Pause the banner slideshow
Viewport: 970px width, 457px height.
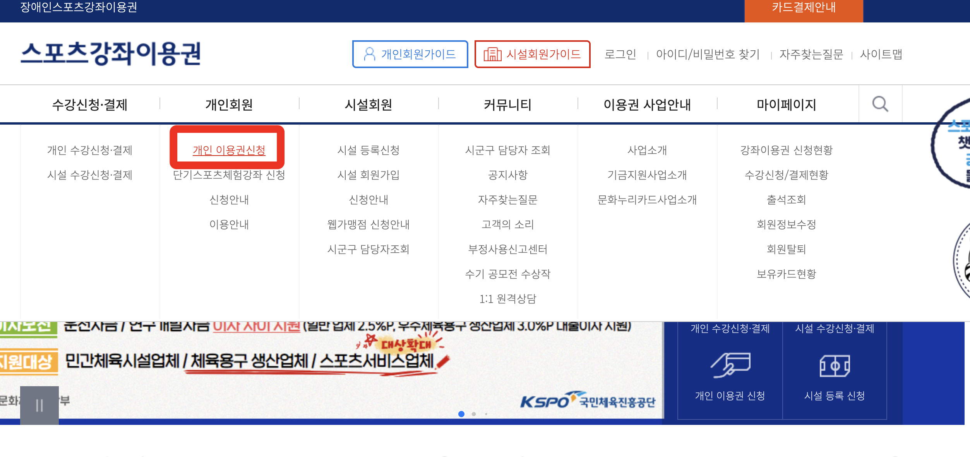39,405
